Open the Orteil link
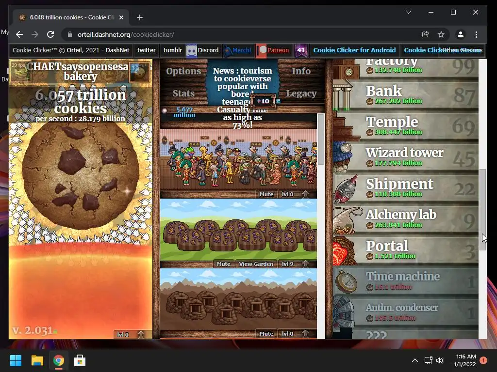The height and width of the screenshot is (372, 497). [x=74, y=50]
